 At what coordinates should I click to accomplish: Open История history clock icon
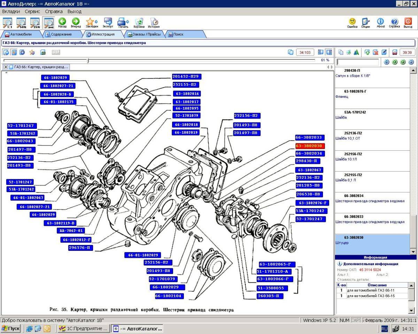tap(154, 23)
